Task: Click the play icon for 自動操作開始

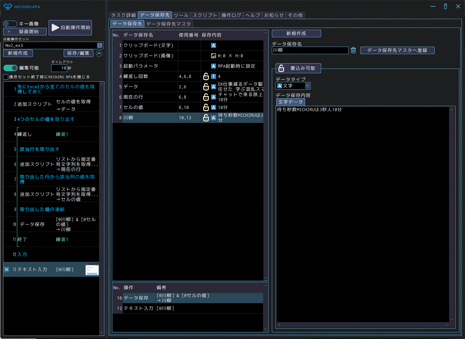Action: tap(55, 28)
